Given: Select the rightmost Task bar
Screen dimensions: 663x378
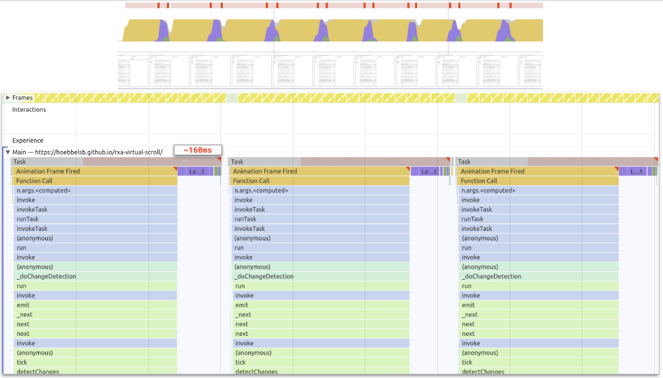Looking at the screenshot, I should click(x=493, y=162).
